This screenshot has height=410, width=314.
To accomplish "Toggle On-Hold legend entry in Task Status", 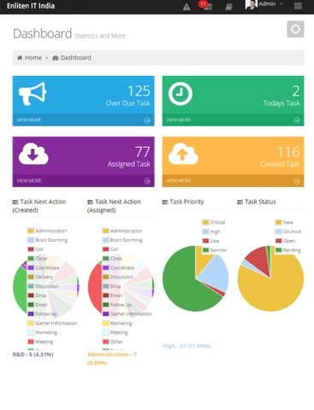I will pos(288,231).
